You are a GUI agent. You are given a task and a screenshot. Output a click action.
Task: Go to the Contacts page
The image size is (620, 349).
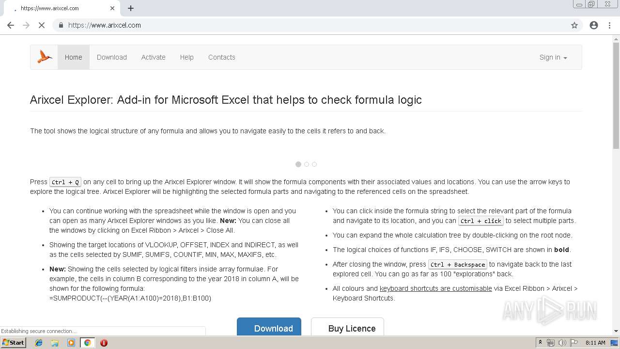pyautogui.click(x=222, y=57)
